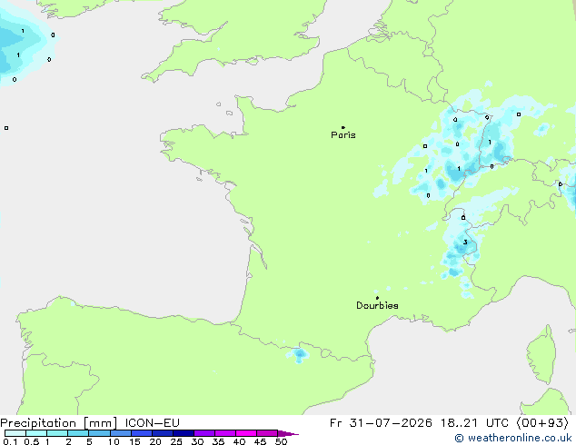576x445 pixels.
Task: Select the Dourbies location dot marker
Action: 377,298
